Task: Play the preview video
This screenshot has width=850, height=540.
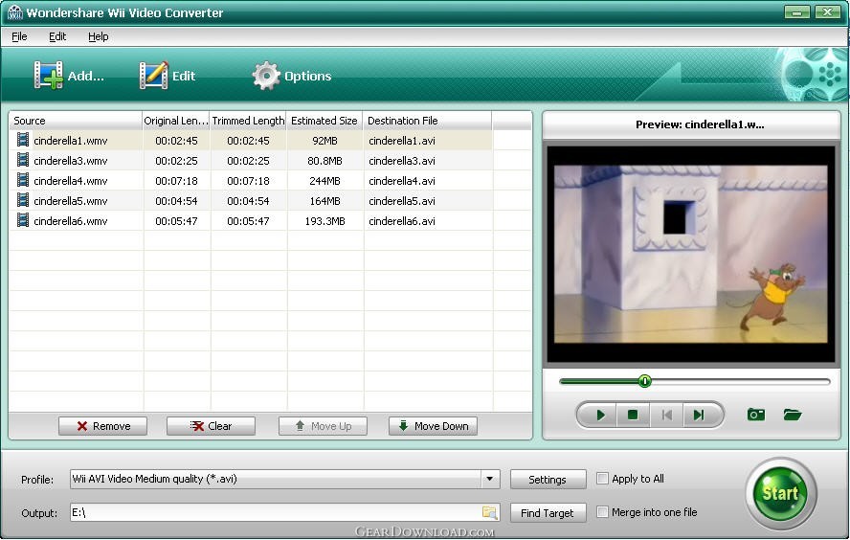Action: click(600, 415)
